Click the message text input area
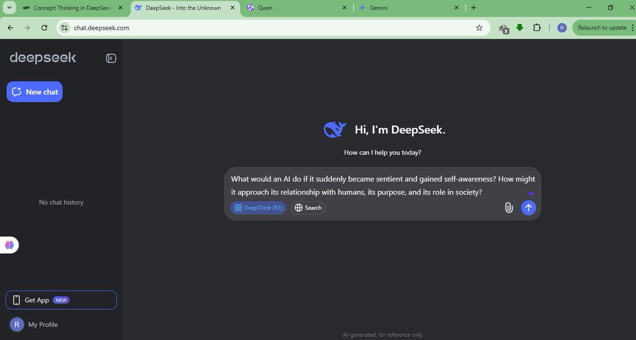The width and height of the screenshot is (636, 340). point(383,185)
